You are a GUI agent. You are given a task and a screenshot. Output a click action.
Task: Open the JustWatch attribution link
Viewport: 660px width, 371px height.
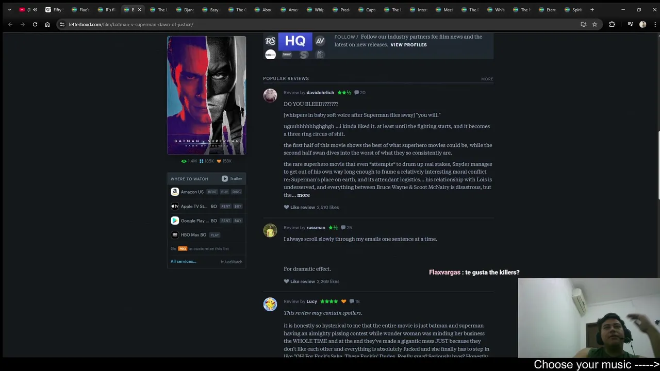pos(232,262)
